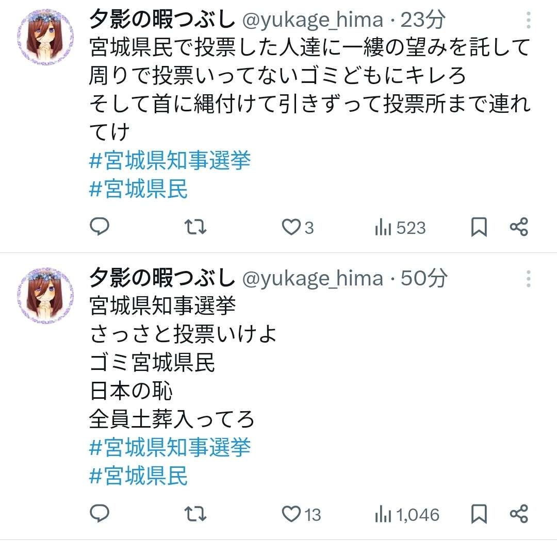Bookmark the 50分 tweet
The image size is (557, 541).
click(x=479, y=514)
